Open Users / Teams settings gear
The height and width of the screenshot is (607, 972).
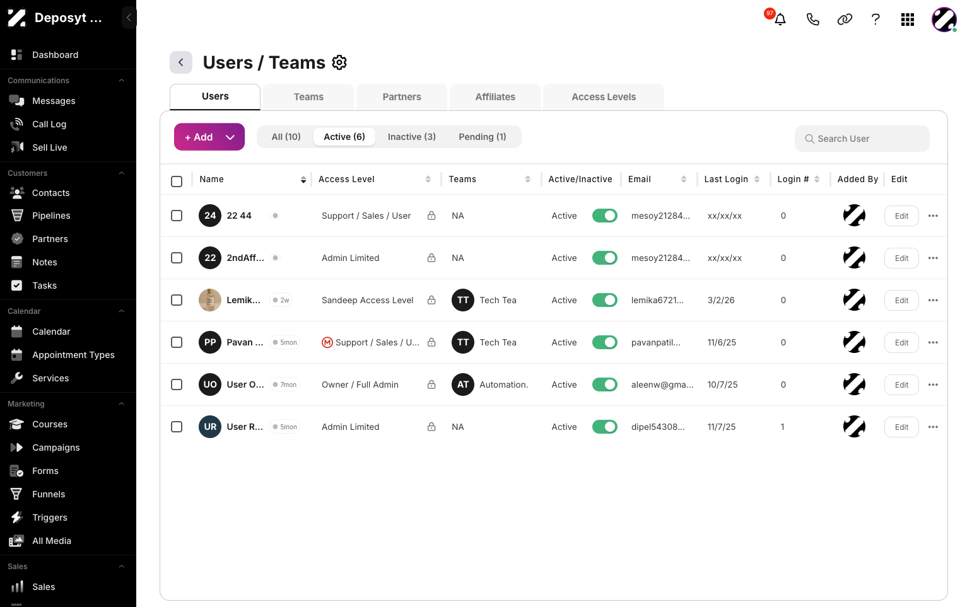(x=339, y=62)
